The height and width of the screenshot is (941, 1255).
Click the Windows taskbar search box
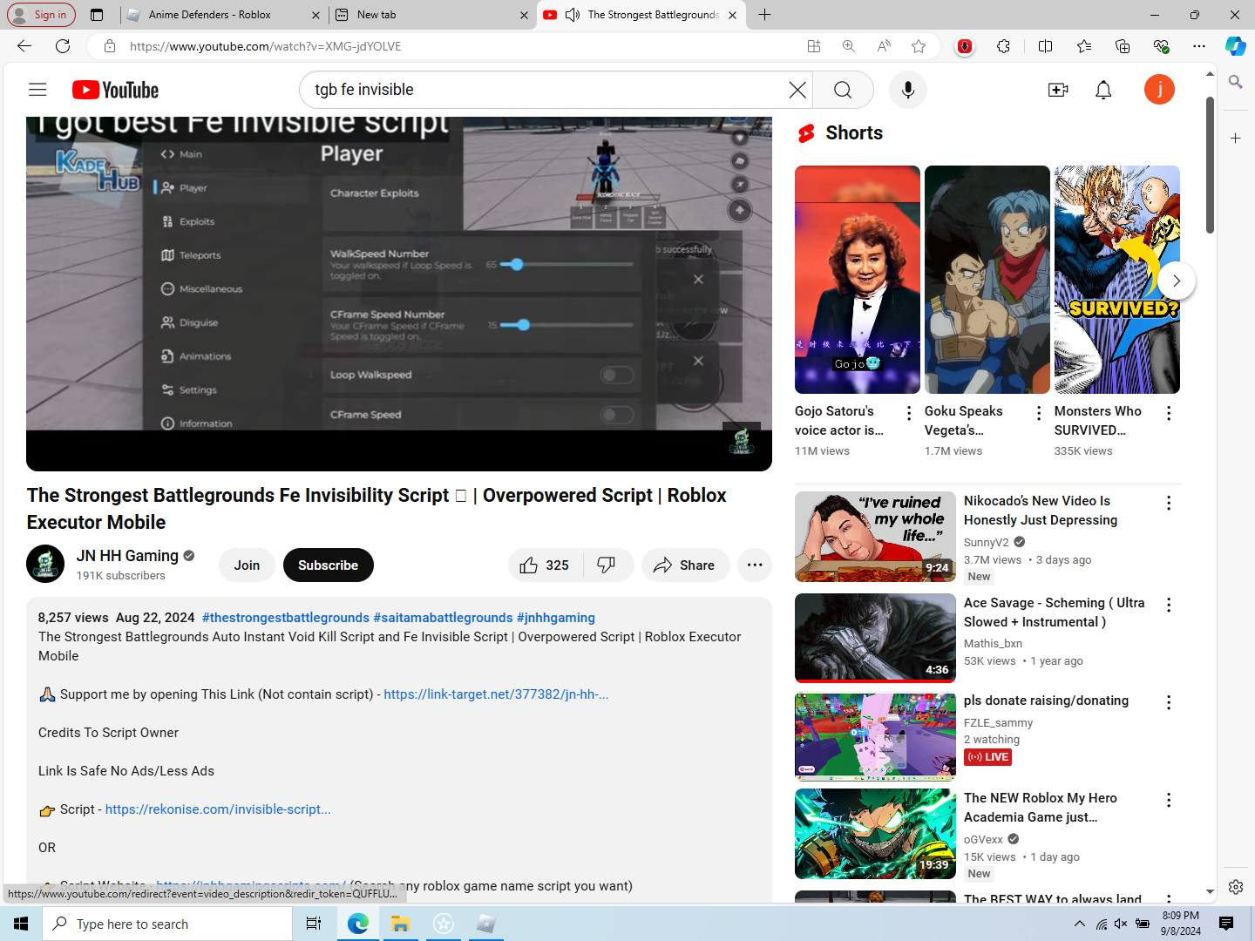(167, 924)
